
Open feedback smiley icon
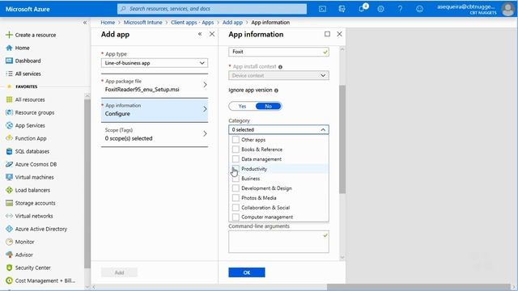pos(419,9)
